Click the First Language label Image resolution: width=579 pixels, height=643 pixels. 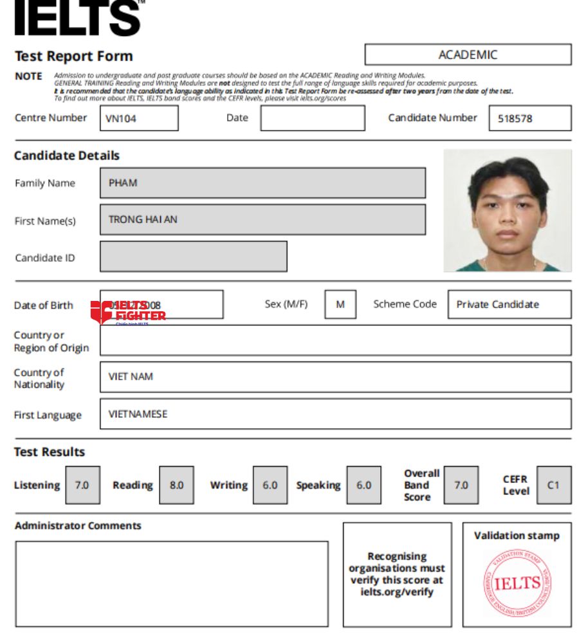click(48, 415)
